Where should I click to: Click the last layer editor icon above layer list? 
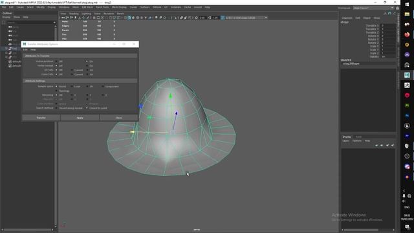(x=393, y=145)
